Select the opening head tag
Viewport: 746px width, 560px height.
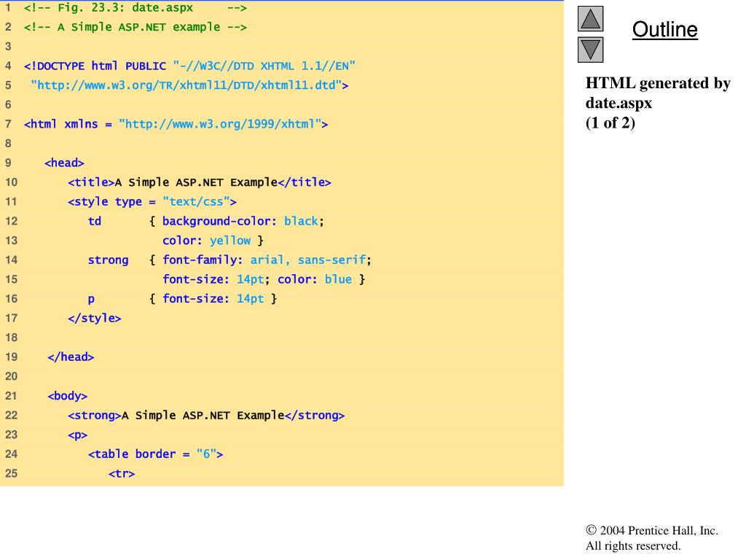click(64, 163)
